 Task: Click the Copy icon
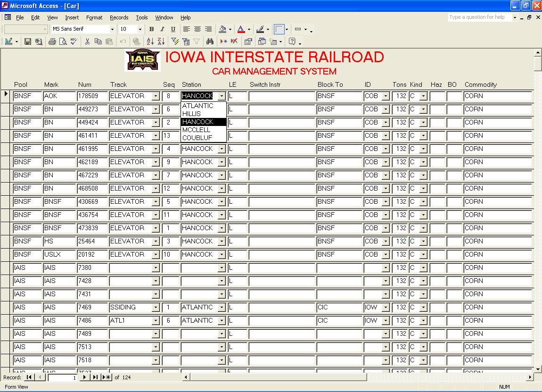tap(98, 42)
